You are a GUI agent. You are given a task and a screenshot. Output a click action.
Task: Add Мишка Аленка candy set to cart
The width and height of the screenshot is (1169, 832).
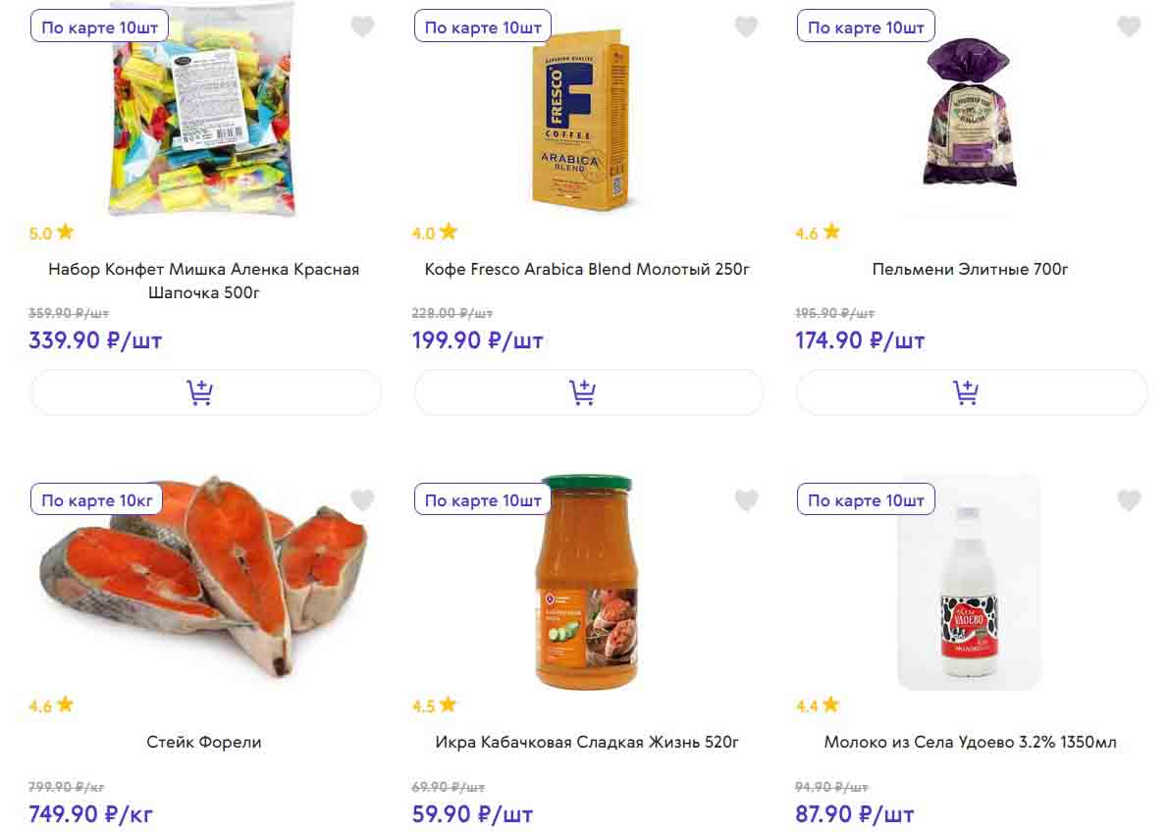pos(205,392)
